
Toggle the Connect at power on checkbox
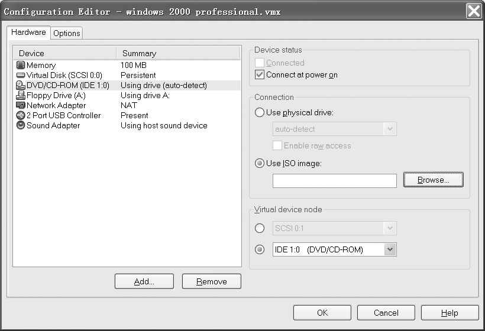point(260,75)
